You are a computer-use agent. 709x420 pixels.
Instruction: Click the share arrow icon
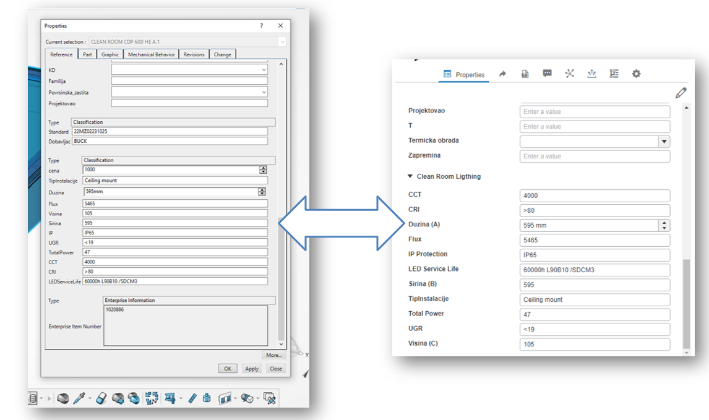(x=502, y=74)
